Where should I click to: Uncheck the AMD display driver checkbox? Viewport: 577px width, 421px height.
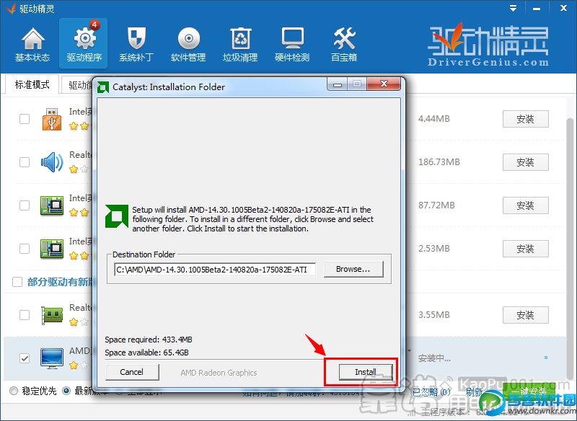point(25,358)
